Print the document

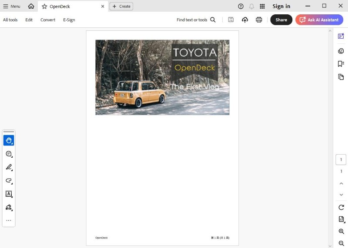pyautogui.click(x=259, y=20)
